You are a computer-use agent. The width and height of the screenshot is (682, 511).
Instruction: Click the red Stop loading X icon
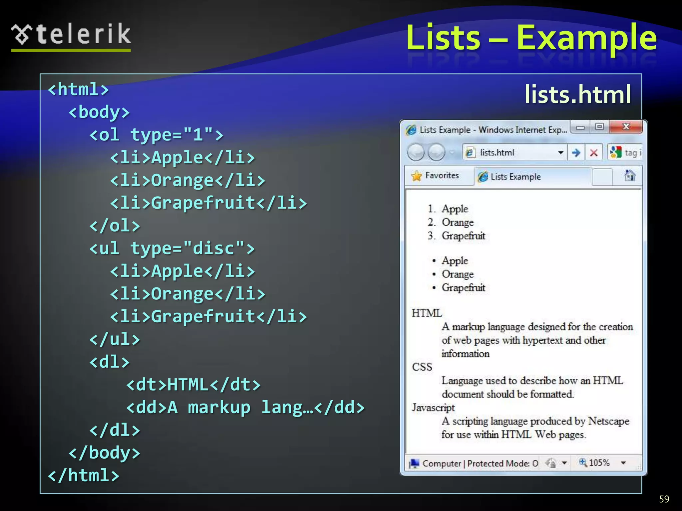[x=593, y=153]
